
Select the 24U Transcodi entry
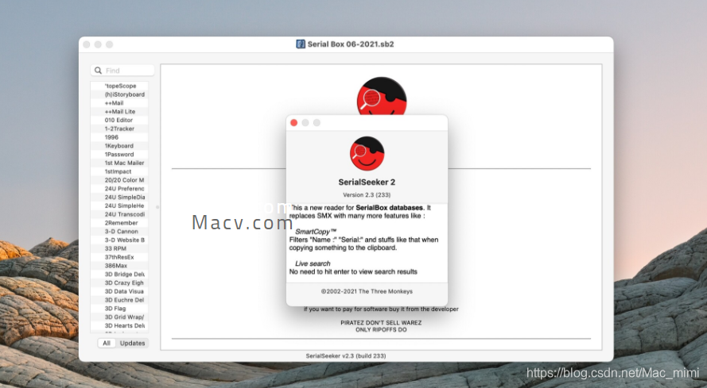(119, 214)
